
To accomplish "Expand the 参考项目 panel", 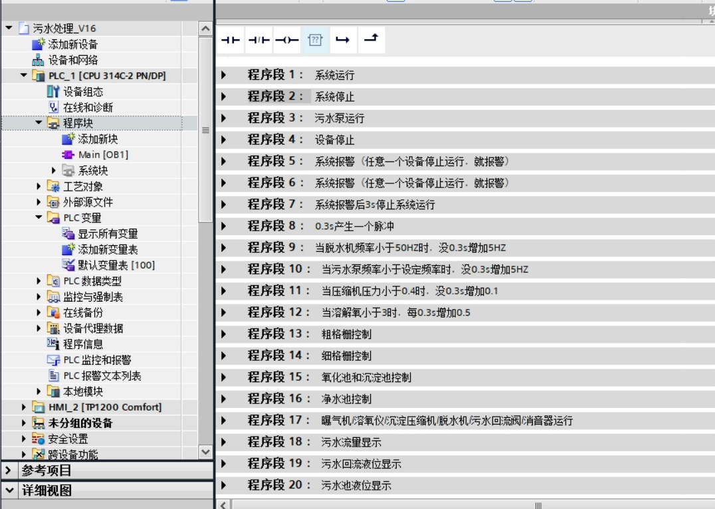I will (9, 470).
